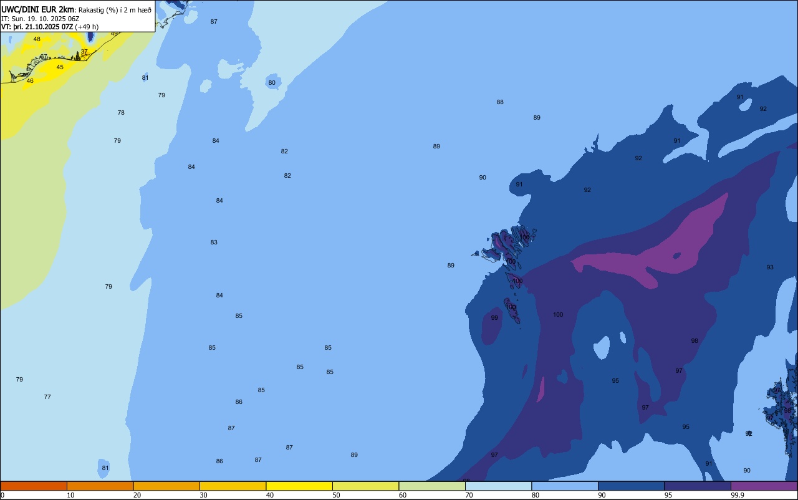Select the orange 10–20 legend color band
The image size is (798, 500).
coord(100,486)
